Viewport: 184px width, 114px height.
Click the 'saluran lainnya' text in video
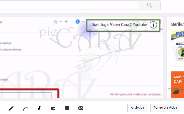click(x=12, y=50)
